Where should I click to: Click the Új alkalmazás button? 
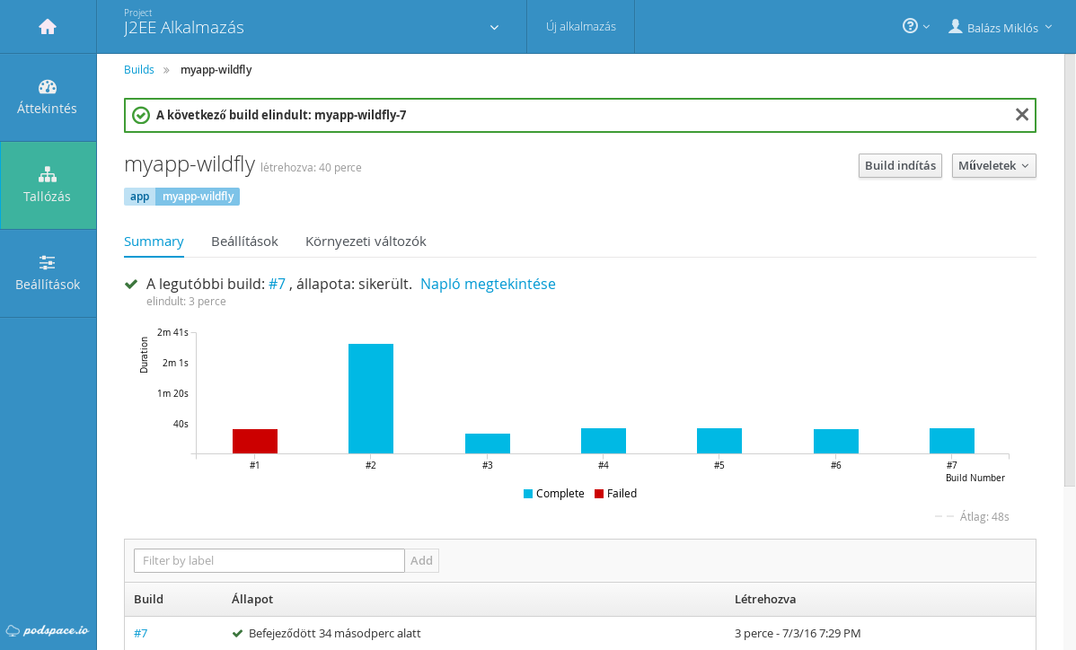(580, 27)
